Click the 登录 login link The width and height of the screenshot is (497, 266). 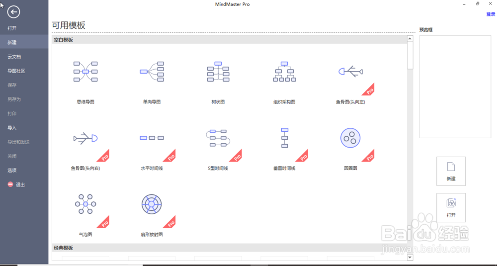491,14
